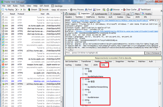Open the Keep: All sessions dropdown
163x107 pixels.
(x=60, y=10)
